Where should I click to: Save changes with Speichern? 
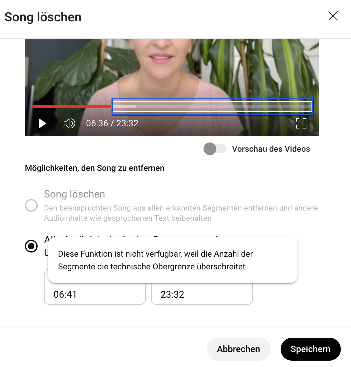(311, 349)
